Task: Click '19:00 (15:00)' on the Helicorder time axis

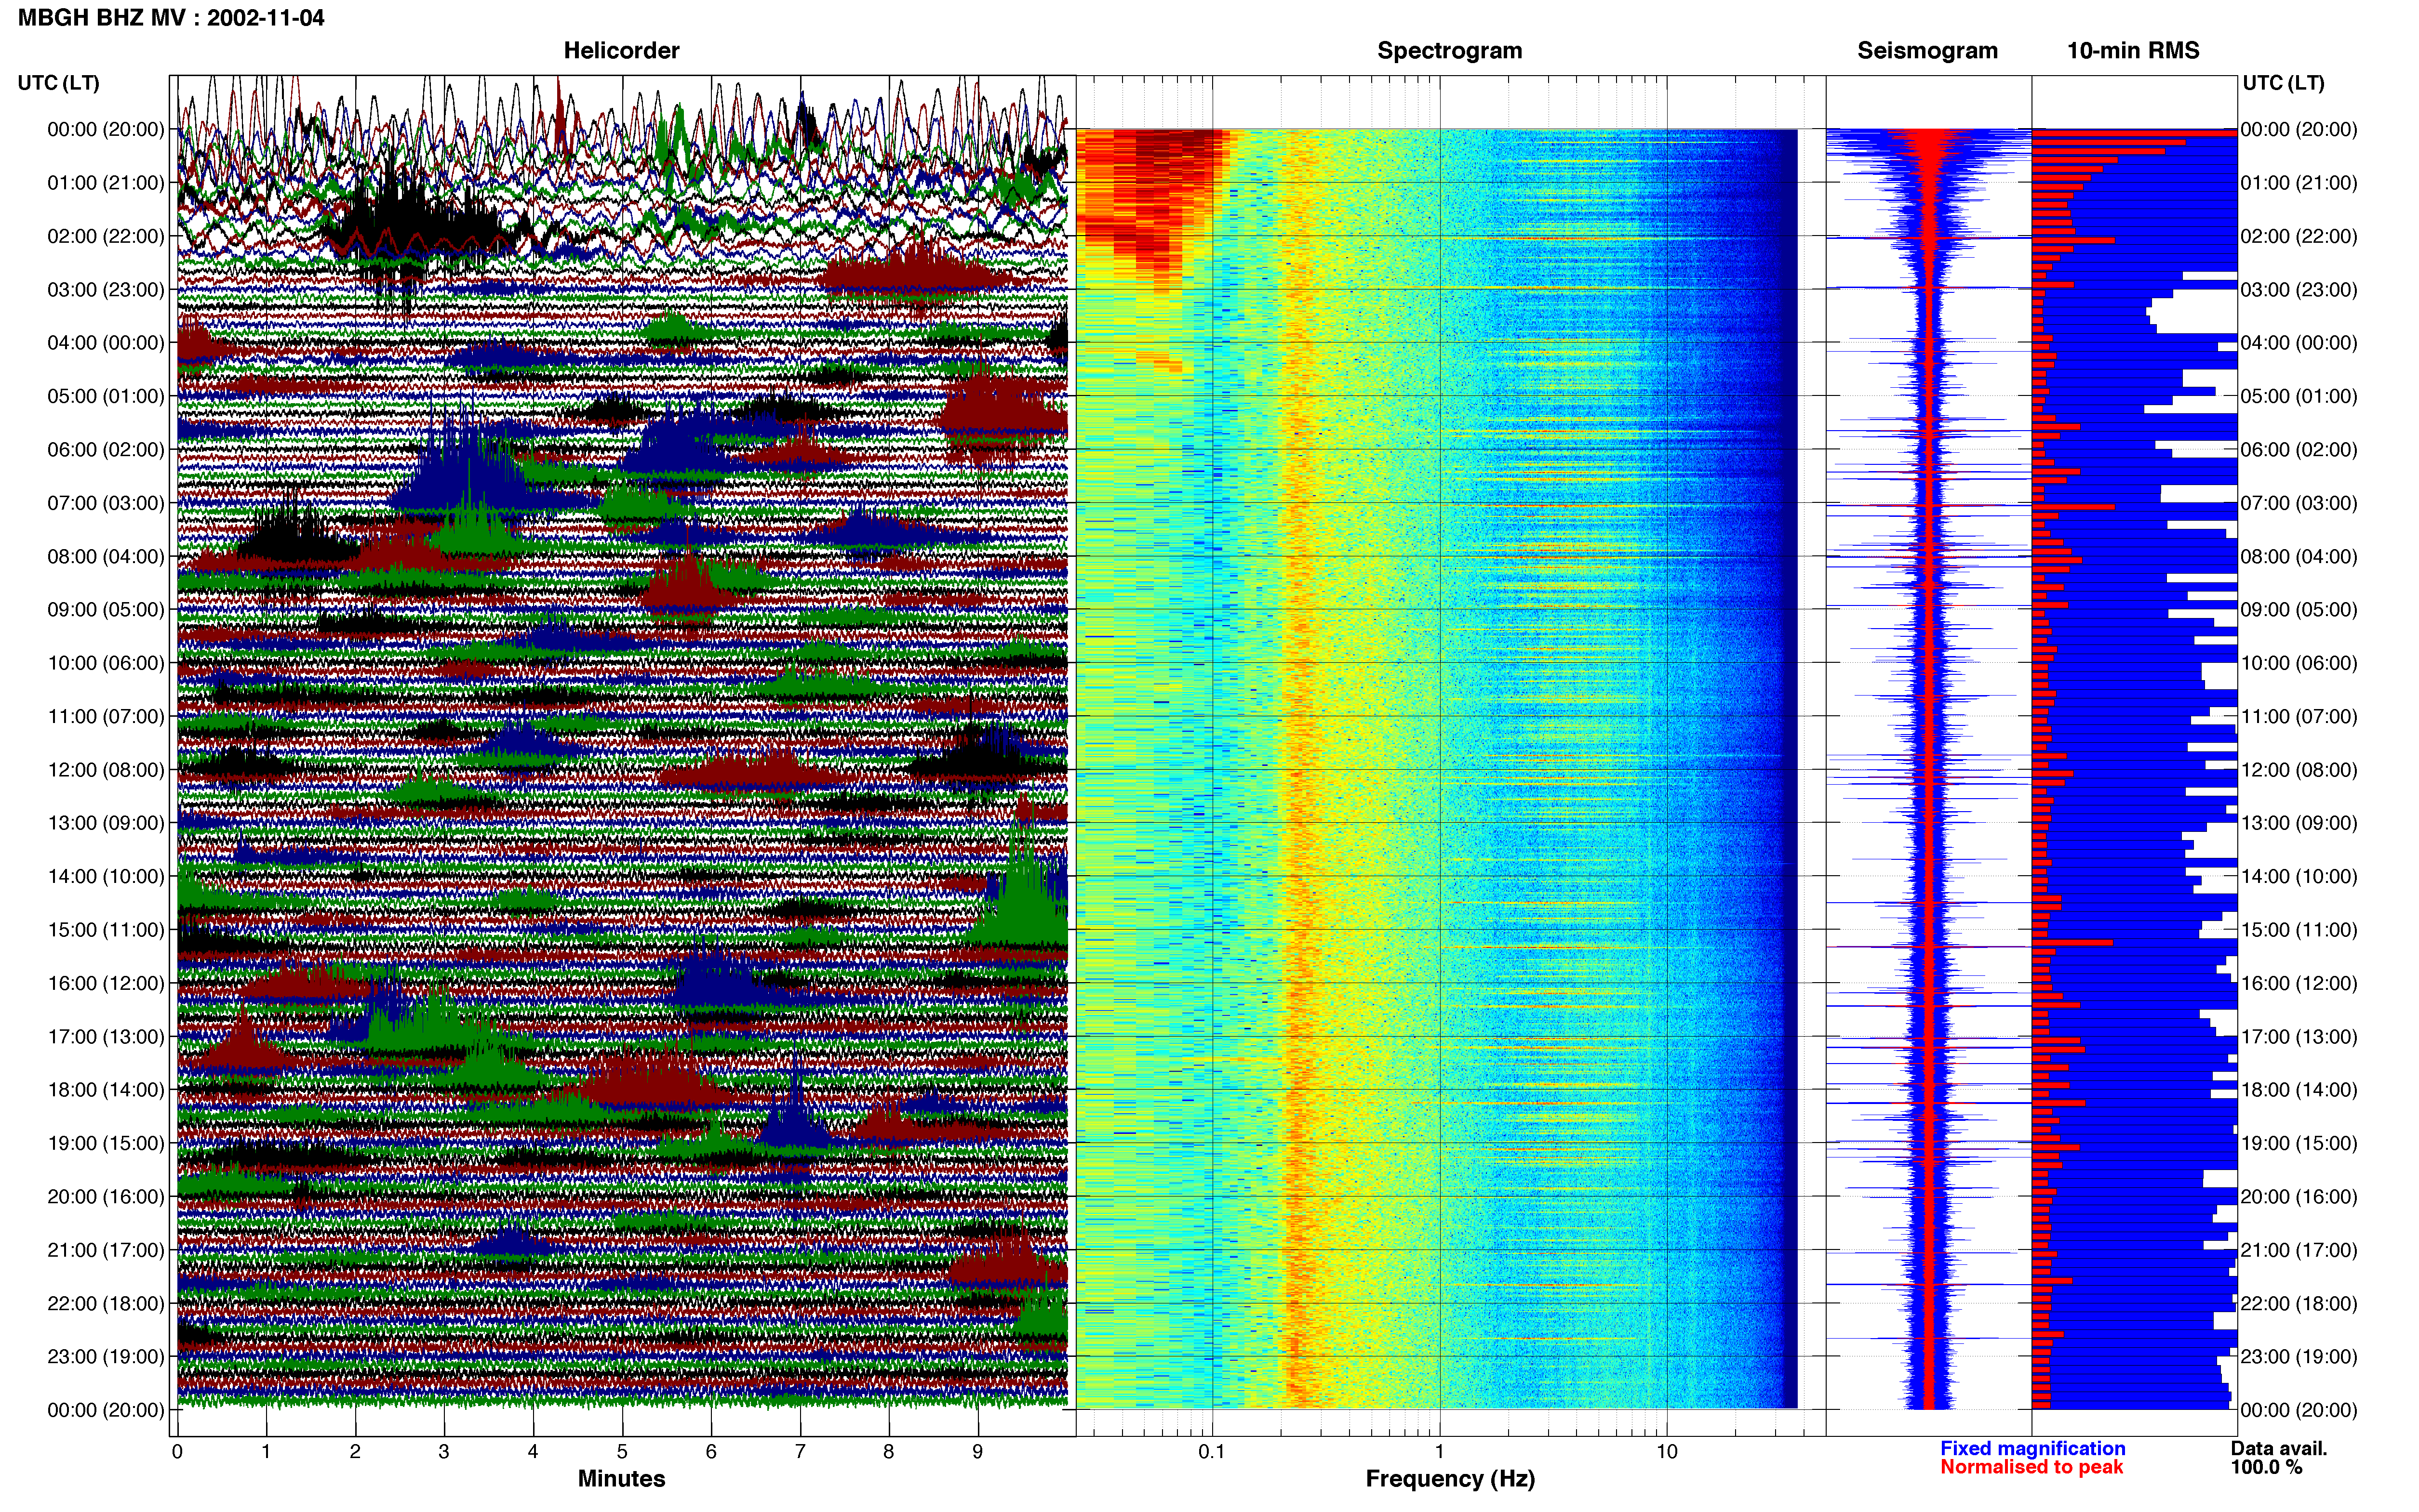Action: (x=106, y=1143)
